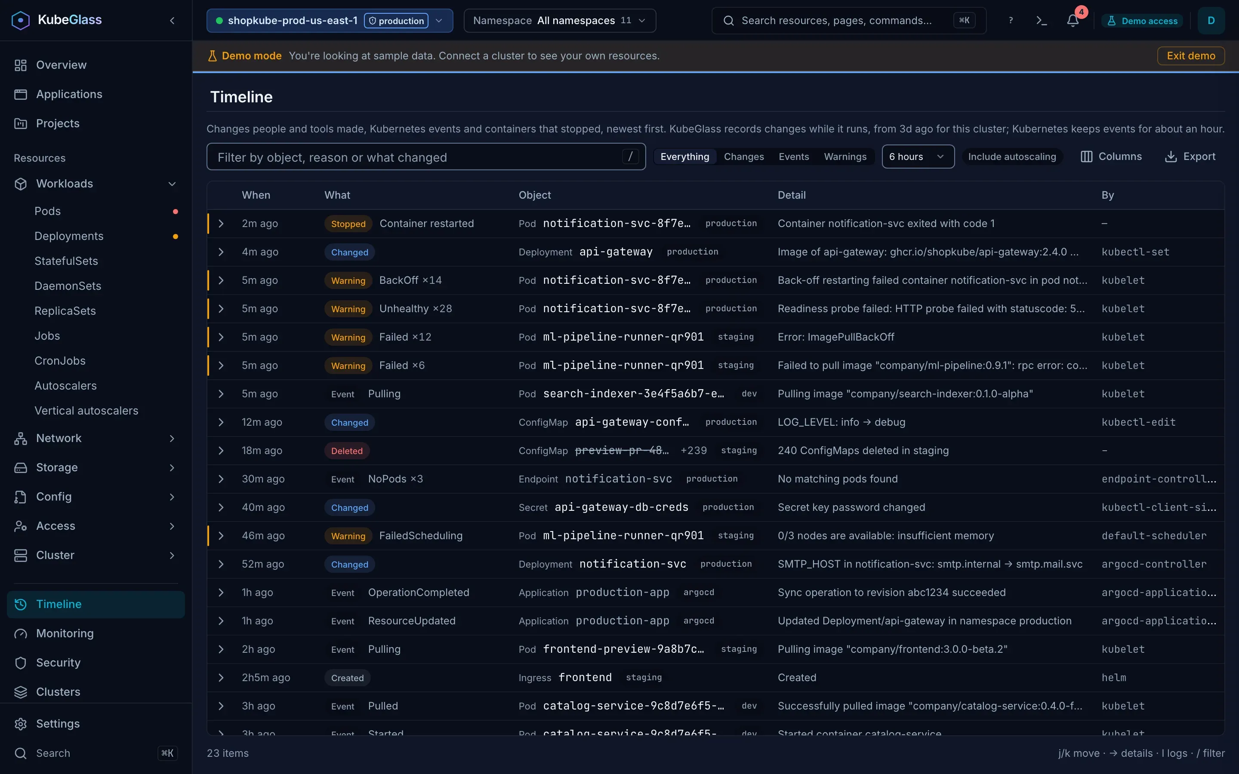Open Overview from the sidebar
The image size is (1239, 774).
(96, 65)
